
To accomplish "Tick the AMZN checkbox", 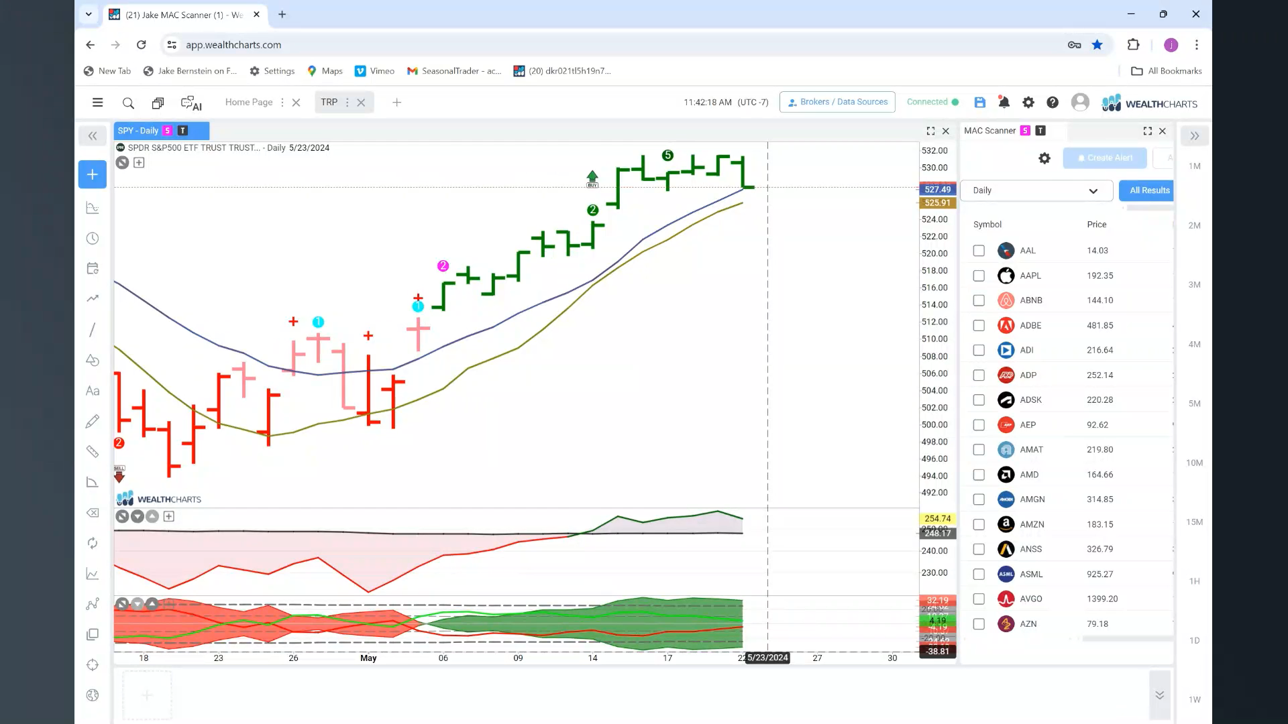I will point(979,524).
